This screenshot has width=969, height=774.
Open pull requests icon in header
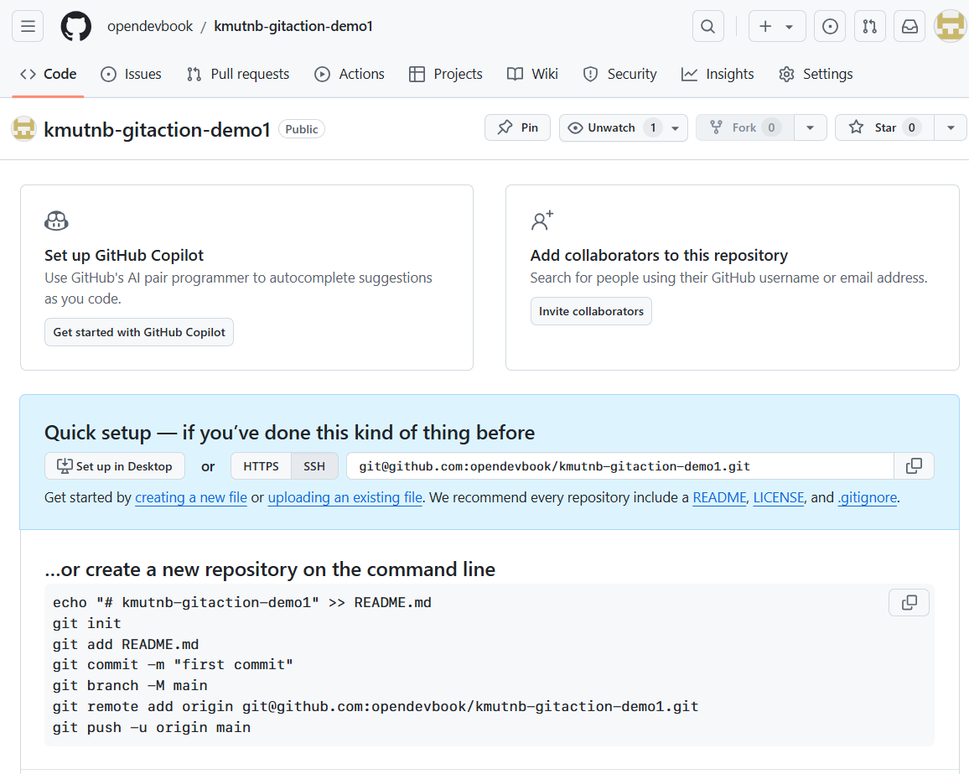pyautogui.click(x=870, y=27)
